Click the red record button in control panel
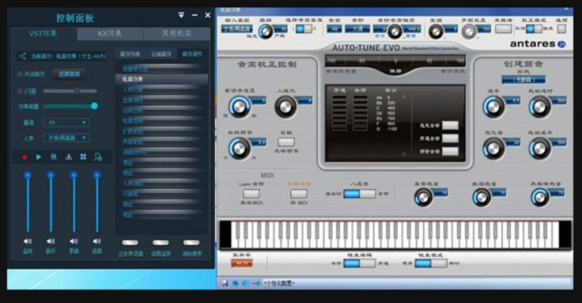This screenshot has width=582, height=303. click(x=24, y=158)
